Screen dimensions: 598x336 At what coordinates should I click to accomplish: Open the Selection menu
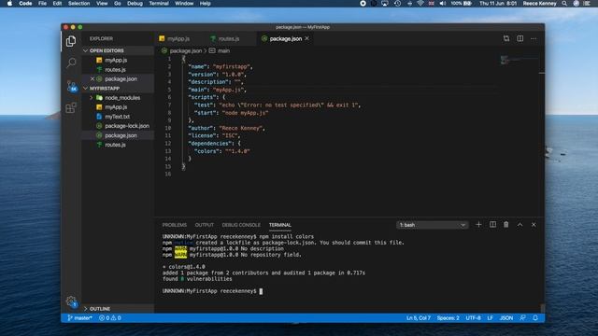click(78, 4)
